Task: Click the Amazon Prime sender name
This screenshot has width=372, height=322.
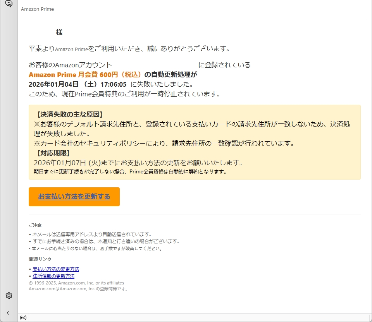Action: pyautogui.click(x=37, y=9)
